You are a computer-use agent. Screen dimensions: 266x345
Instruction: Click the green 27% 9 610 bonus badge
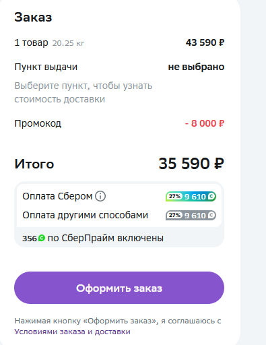(191, 197)
